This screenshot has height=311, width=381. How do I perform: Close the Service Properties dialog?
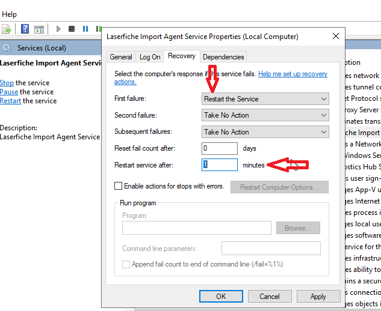tap(336, 36)
